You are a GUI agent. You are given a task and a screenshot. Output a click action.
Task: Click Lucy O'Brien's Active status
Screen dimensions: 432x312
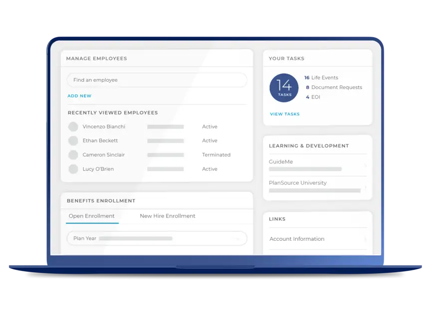(210, 169)
